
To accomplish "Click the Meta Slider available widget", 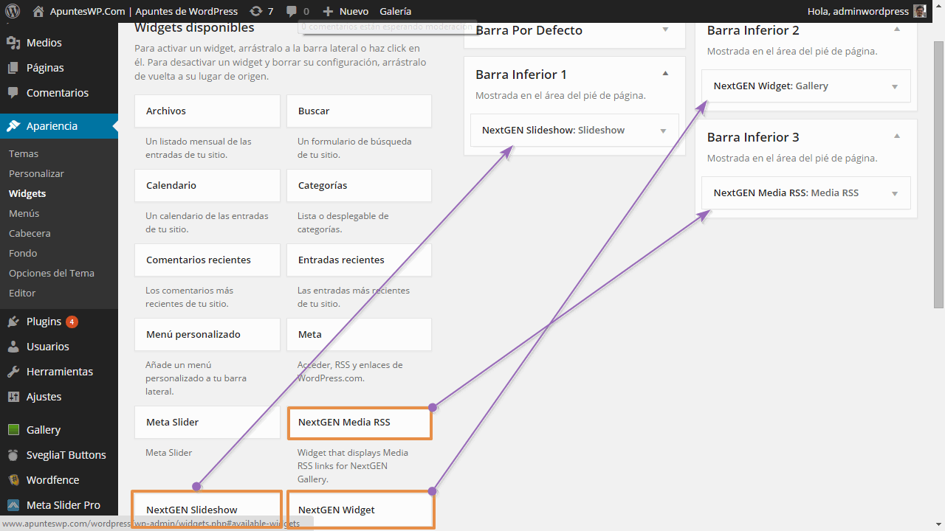I will 207,422.
